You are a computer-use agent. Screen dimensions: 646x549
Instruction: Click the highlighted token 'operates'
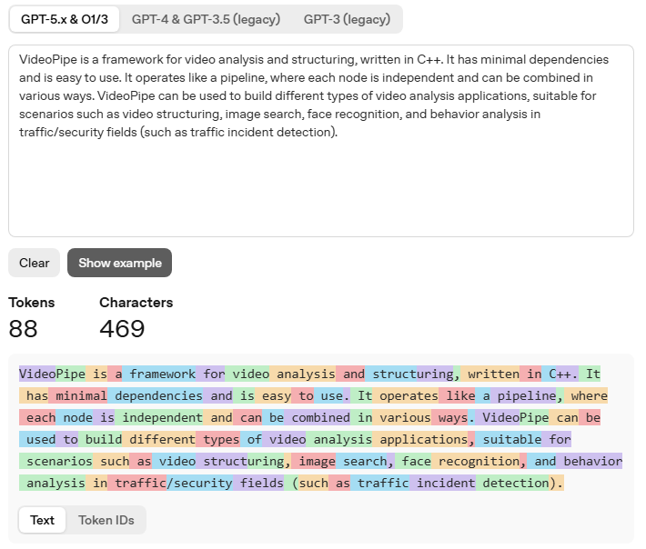[406, 395]
